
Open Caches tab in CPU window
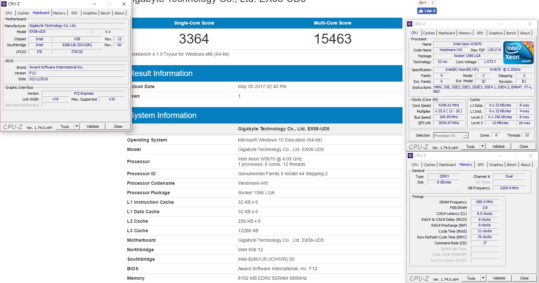coord(429,33)
